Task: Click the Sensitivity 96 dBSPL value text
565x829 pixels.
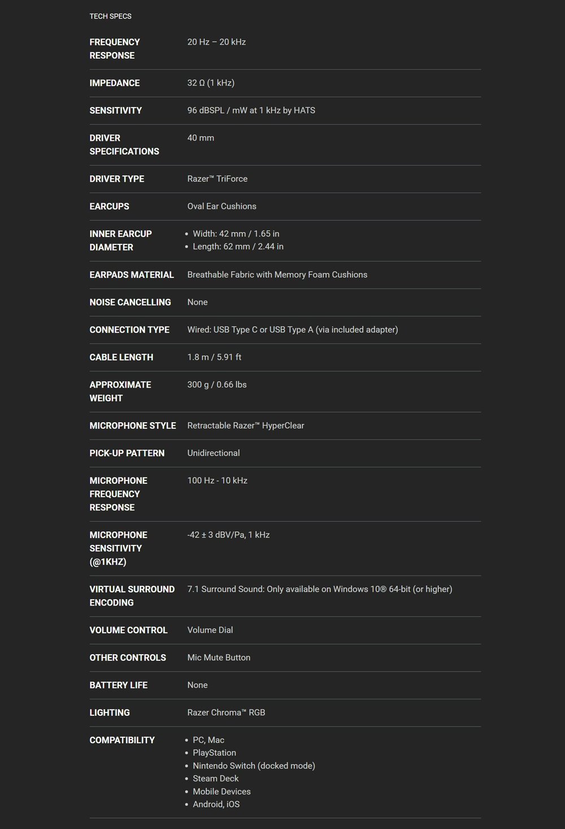Action: point(251,110)
